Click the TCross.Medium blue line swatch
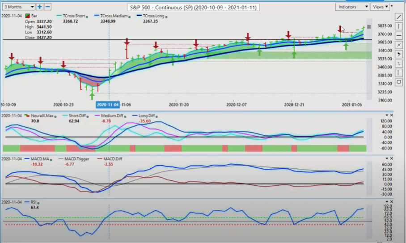406x243 pixels. pos(97,16)
